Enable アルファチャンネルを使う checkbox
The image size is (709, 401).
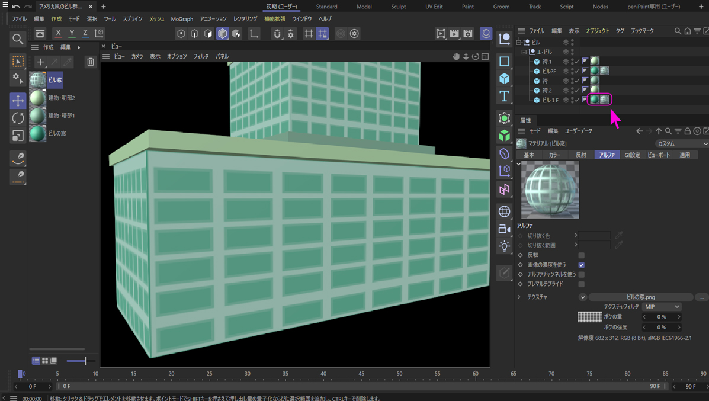[581, 274]
